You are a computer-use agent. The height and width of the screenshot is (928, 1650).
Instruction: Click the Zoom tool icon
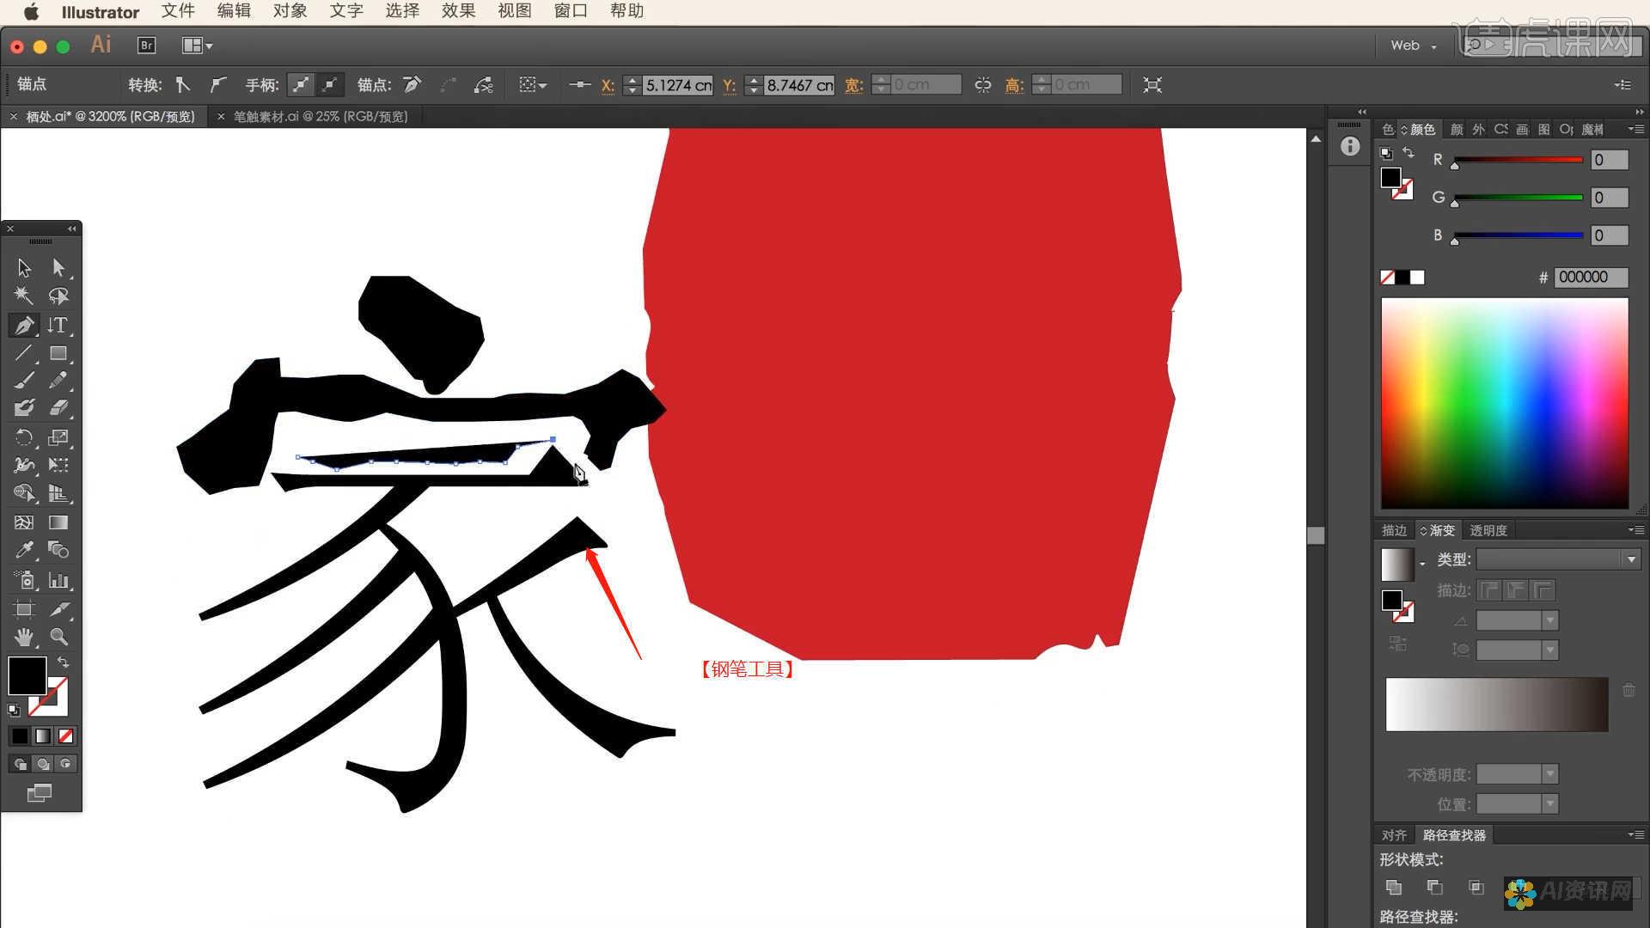(x=59, y=637)
